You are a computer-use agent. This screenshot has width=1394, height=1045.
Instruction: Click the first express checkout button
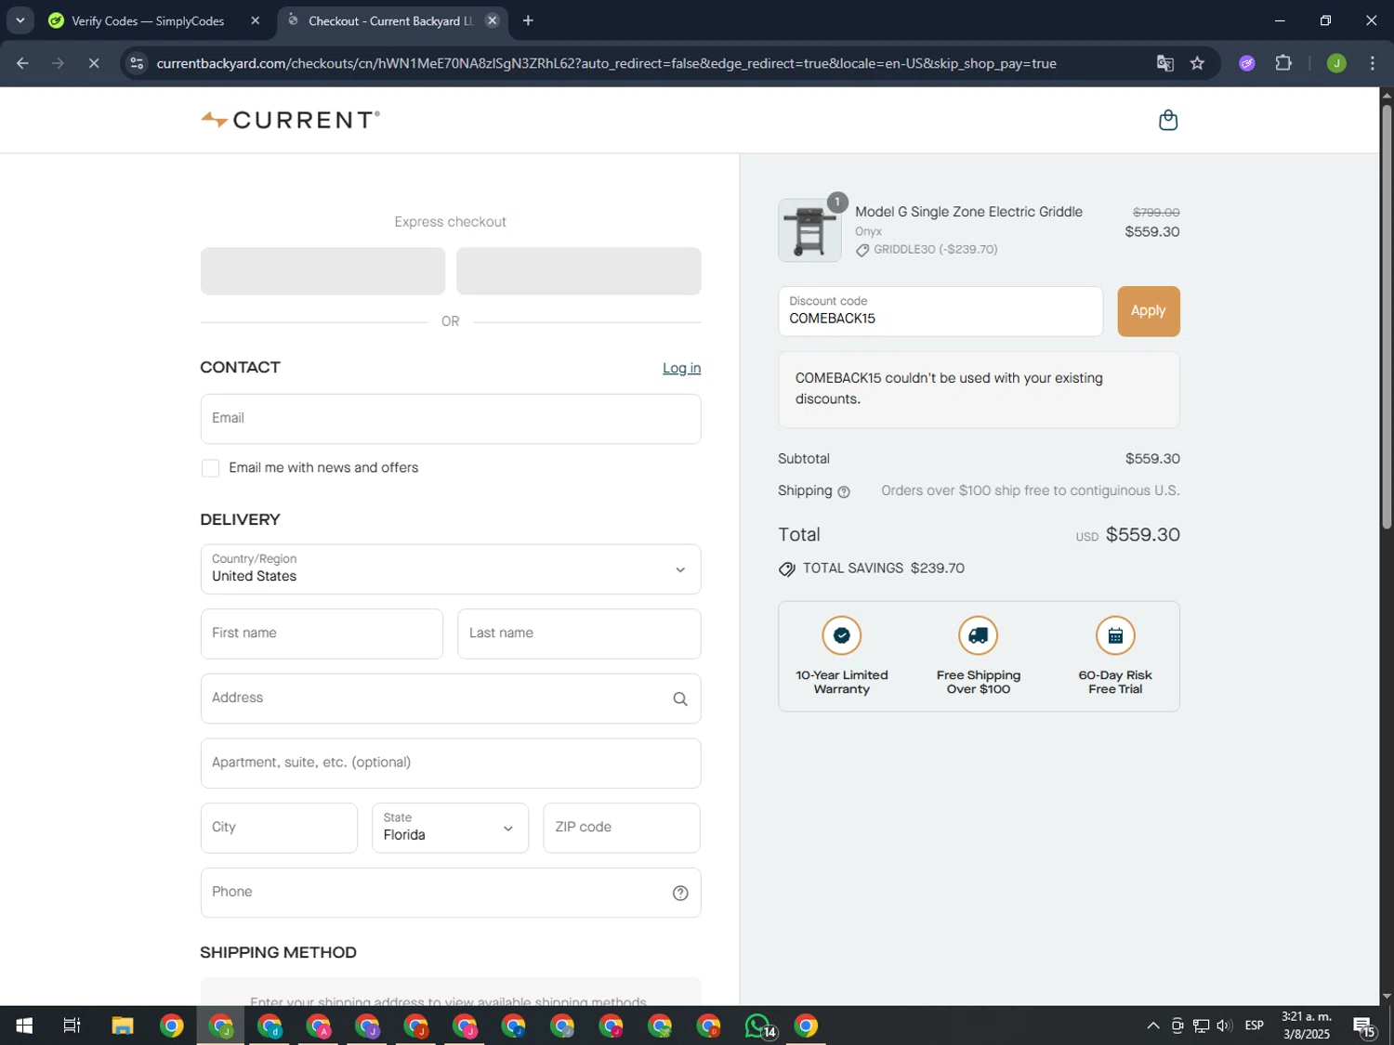click(322, 271)
